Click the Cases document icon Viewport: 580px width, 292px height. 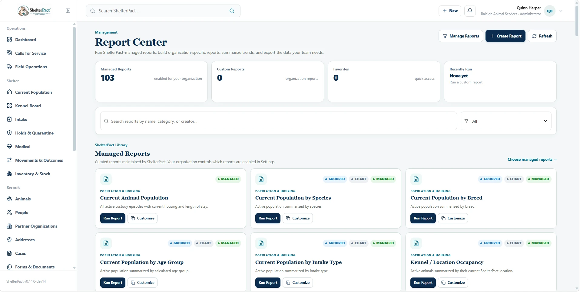9,253
